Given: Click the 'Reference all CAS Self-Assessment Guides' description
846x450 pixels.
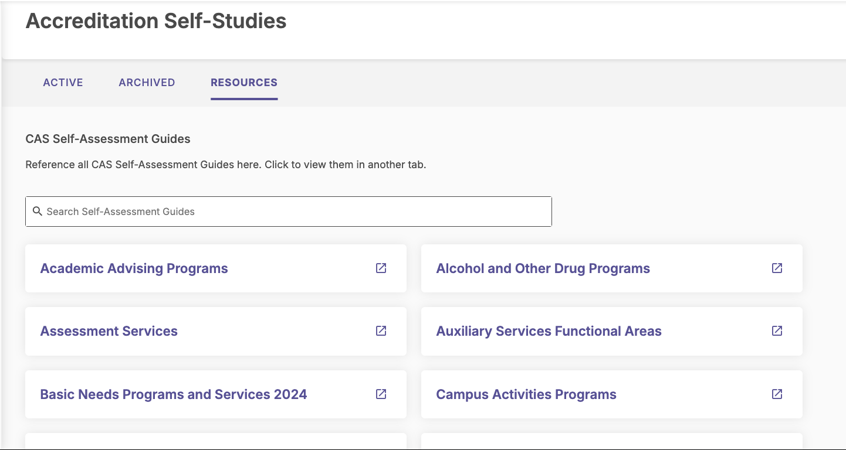Looking at the screenshot, I should point(226,165).
